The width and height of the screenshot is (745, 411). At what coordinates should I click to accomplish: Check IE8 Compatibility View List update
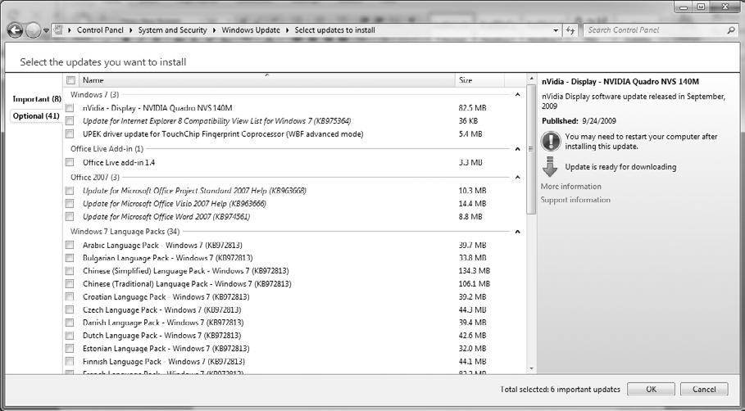pos(70,121)
